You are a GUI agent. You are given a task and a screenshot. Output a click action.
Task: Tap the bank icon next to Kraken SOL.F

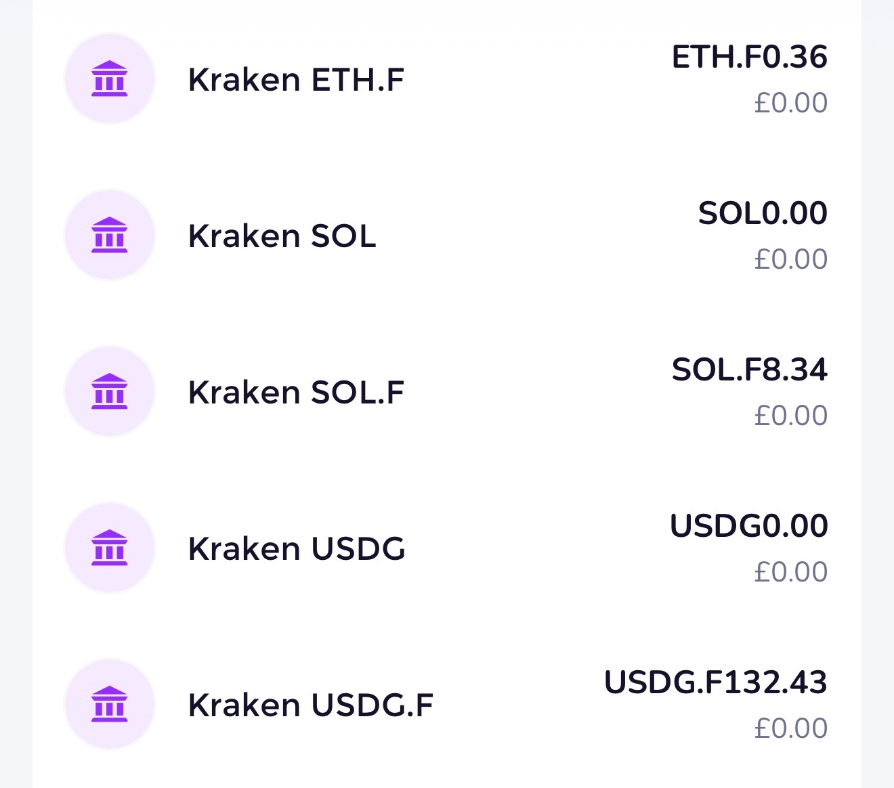coord(110,391)
